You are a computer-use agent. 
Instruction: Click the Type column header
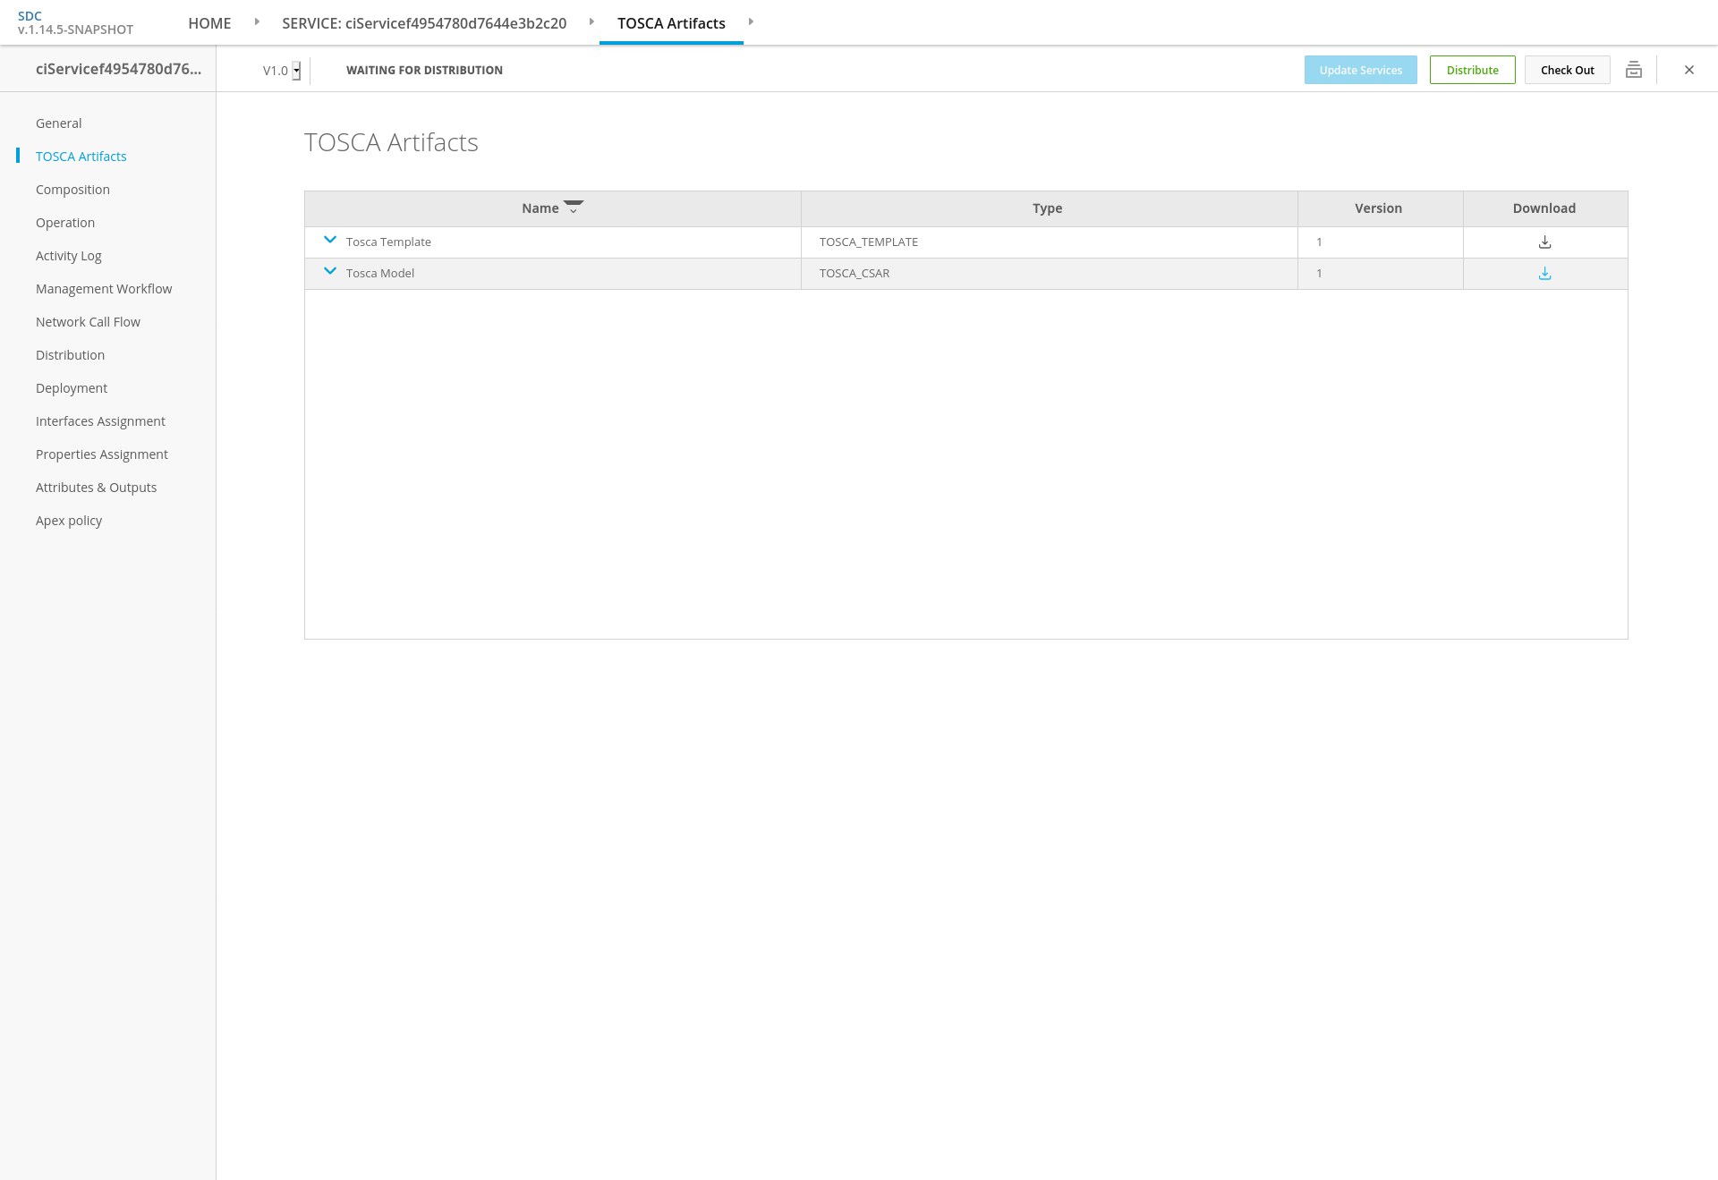point(1047,208)
